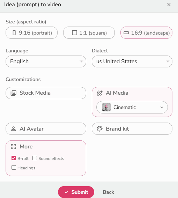Click the portrait phone icon for 9:16

[14, 33]
